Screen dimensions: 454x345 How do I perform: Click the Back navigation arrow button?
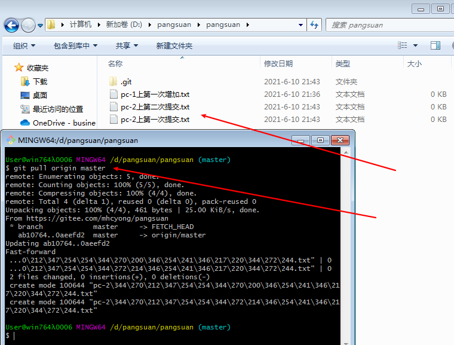pos(11,25)
